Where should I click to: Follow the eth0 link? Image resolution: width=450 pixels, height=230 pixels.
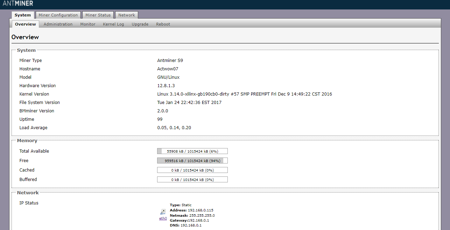tap(163, 218)
